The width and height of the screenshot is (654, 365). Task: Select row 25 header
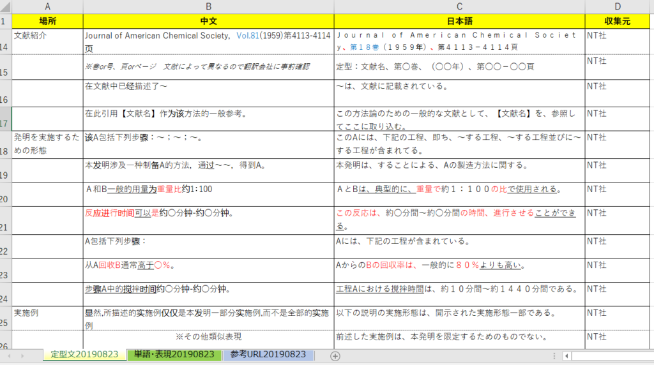point(5,318)
